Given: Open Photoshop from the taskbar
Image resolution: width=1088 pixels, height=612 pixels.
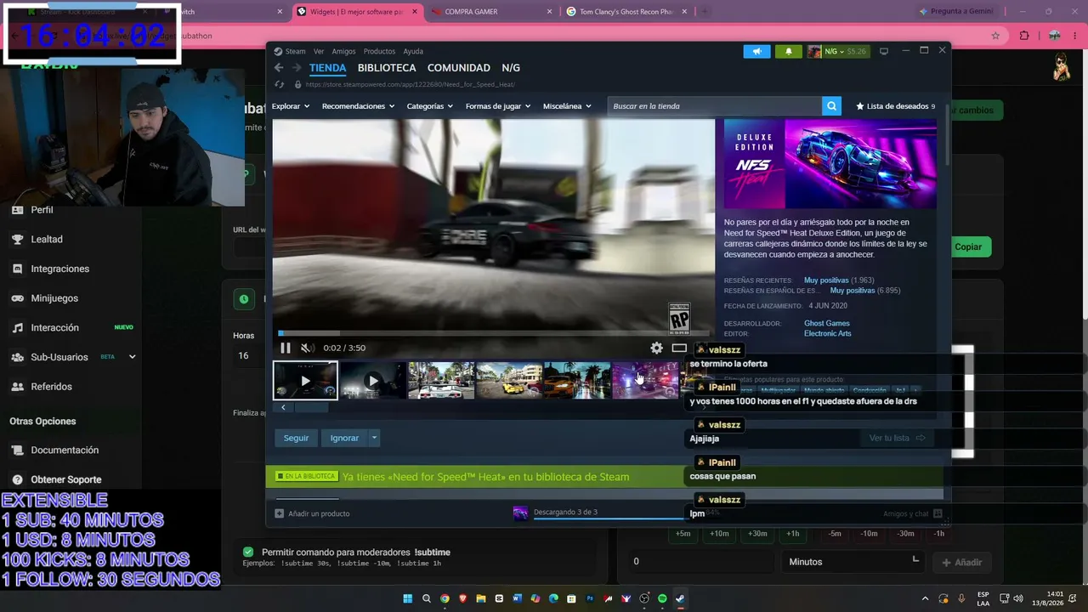Looking at the screenshot, I should click(x=590, y=598).
